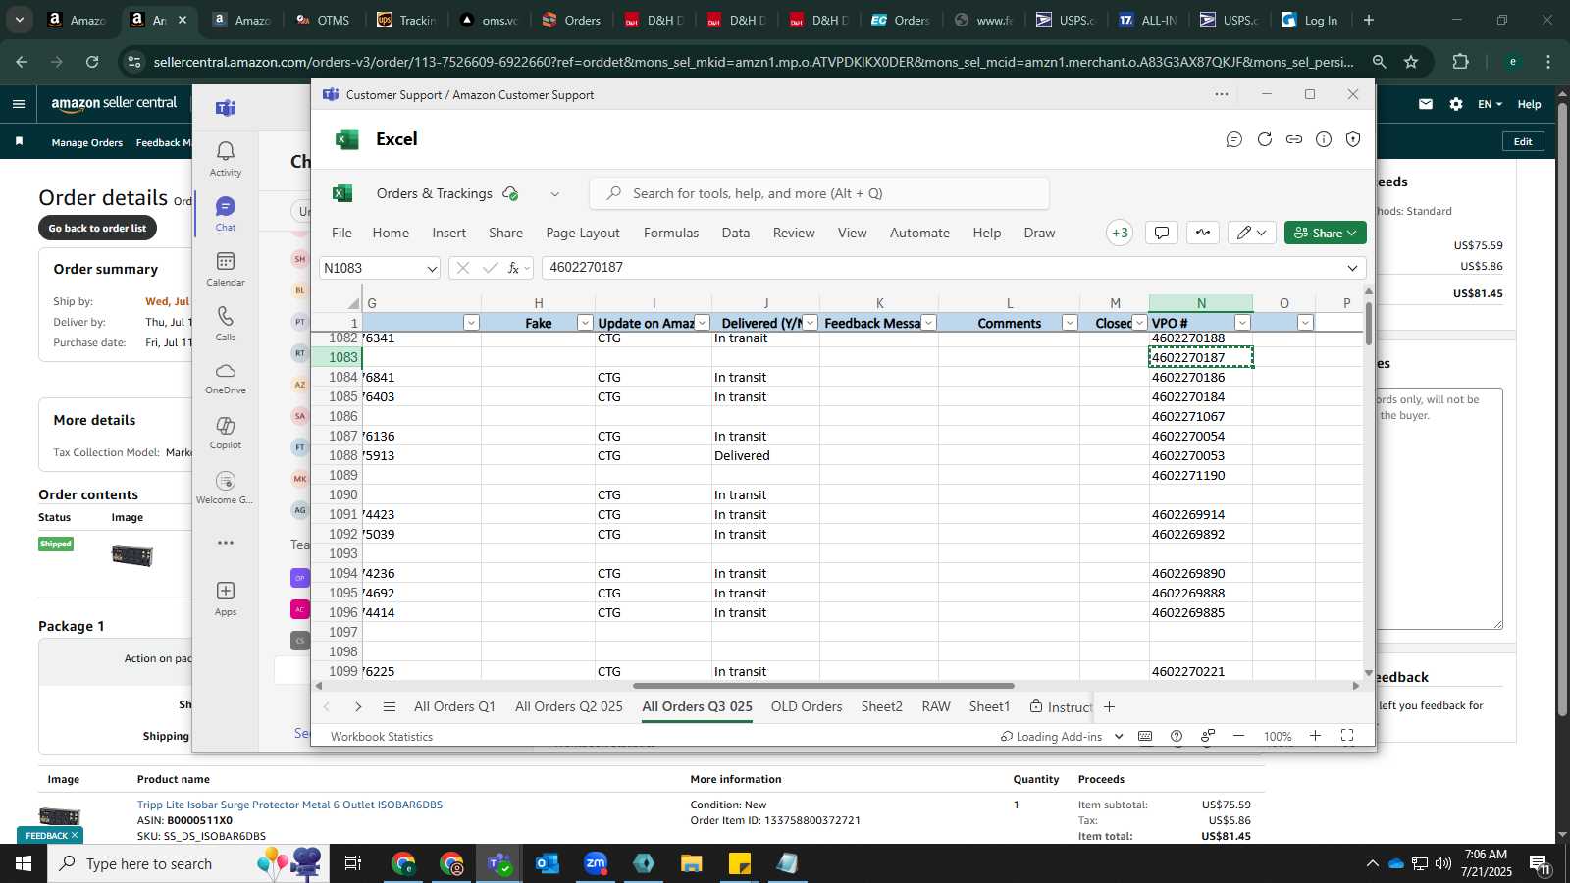Click the mail icon in Seller Central

tap(1425, 104)
